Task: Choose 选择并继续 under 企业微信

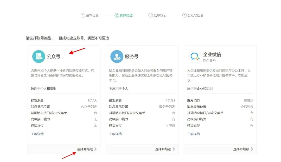Action: tap(241, 149)
